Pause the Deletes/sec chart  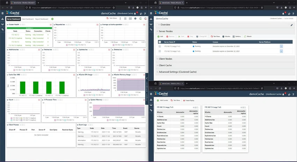click(144, 50)
